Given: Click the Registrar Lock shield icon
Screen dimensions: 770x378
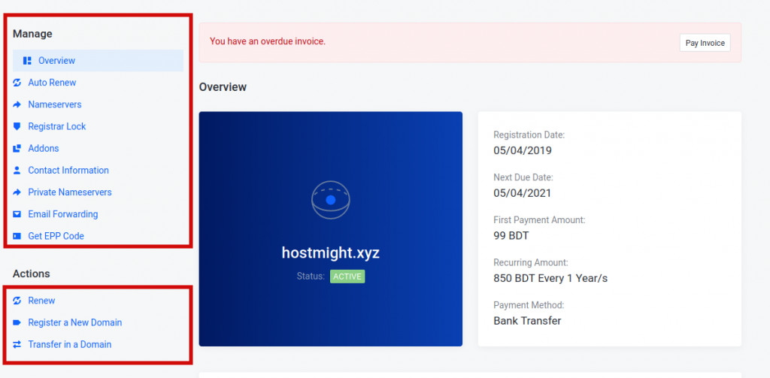Looking at the screenshot, I should 17,126.
